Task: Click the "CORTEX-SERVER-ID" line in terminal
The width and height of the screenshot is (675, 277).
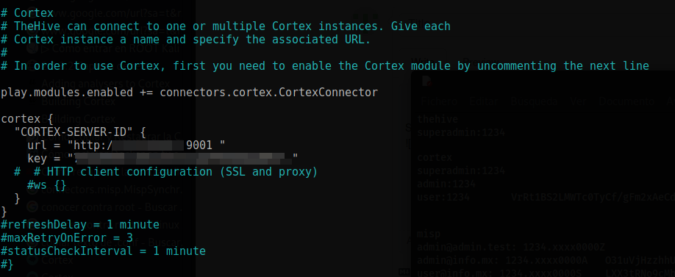Action: pyautogui.click(x=80, y=132)
